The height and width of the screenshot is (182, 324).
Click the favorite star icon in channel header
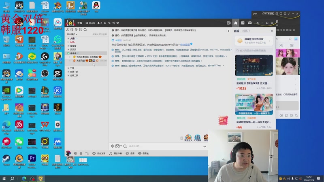[105, 23]
